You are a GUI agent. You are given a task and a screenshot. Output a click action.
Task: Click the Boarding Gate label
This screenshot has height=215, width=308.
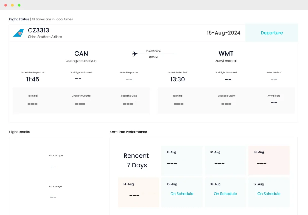129,96
